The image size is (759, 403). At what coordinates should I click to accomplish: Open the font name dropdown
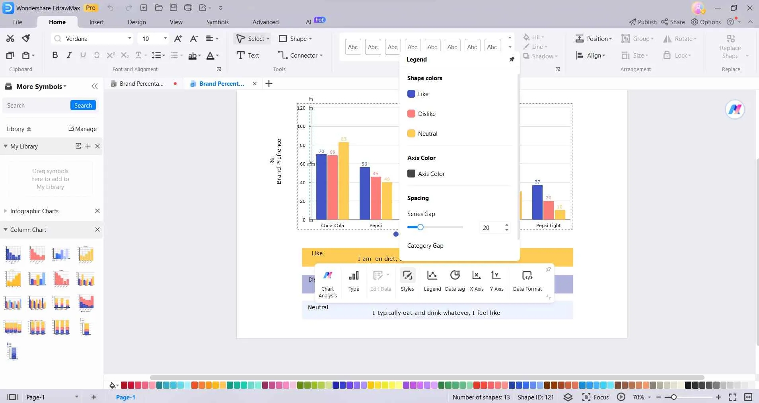coord(129,39)
